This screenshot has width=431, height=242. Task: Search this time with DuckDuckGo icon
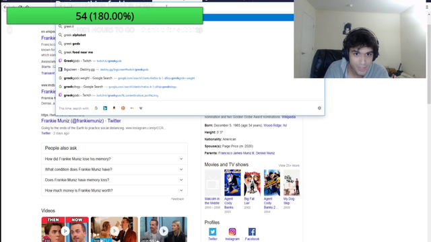[123, 108]
